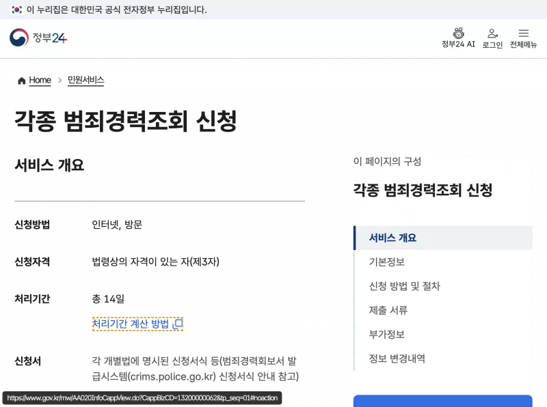Click the 서비스 개요 section heading
Image resolution: width=547 pixels, height=407 pixels.
point(49,165)
